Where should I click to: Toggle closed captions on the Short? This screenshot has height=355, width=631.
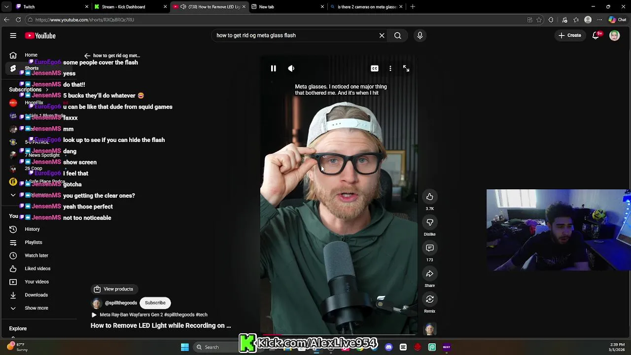pyautogui.click(x=375, y=69)
